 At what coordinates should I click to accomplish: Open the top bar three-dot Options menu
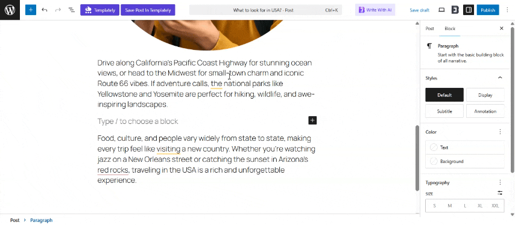[x=507, y=10]
